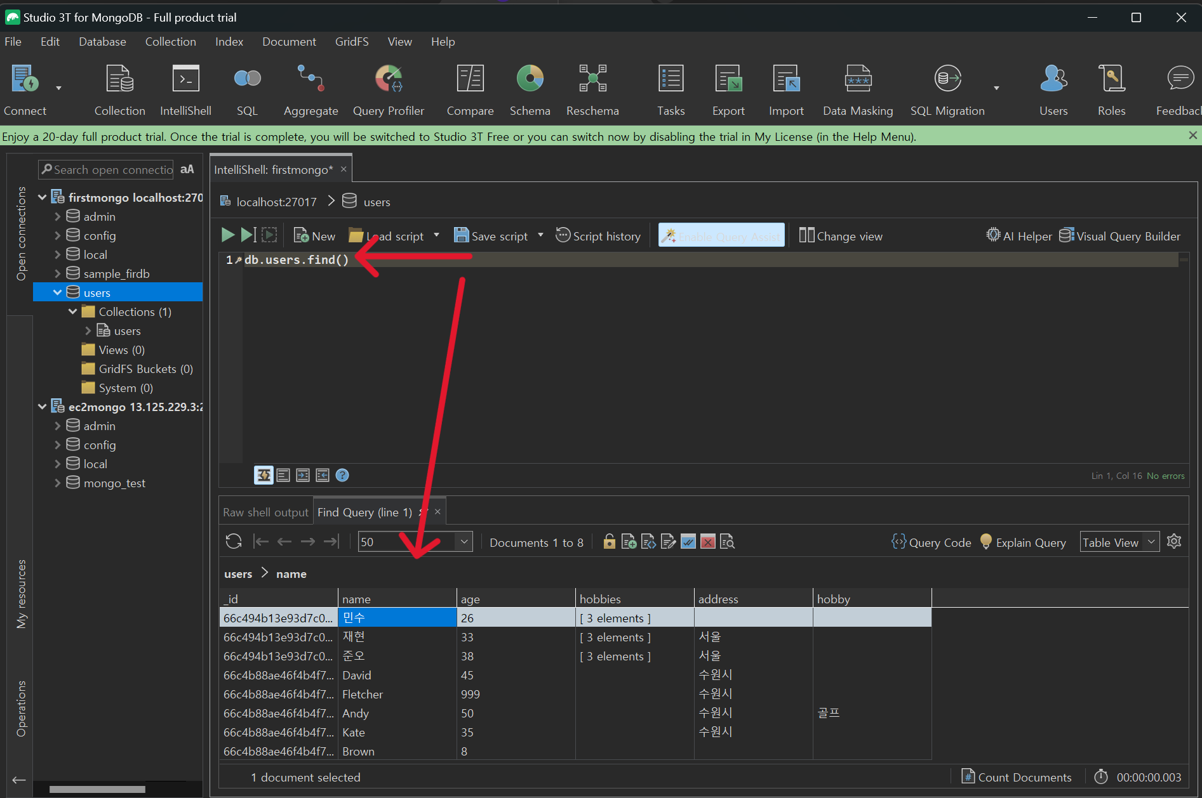Viewport: 1202px width, 798px height.
Task: Click the New script button
Action: 315,236
